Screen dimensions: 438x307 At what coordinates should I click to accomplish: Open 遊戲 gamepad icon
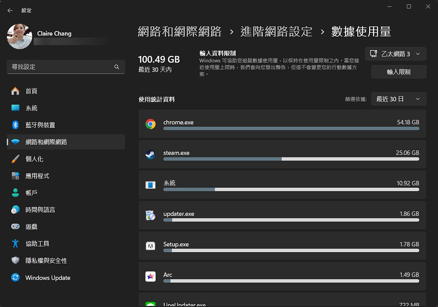(15, 226)
